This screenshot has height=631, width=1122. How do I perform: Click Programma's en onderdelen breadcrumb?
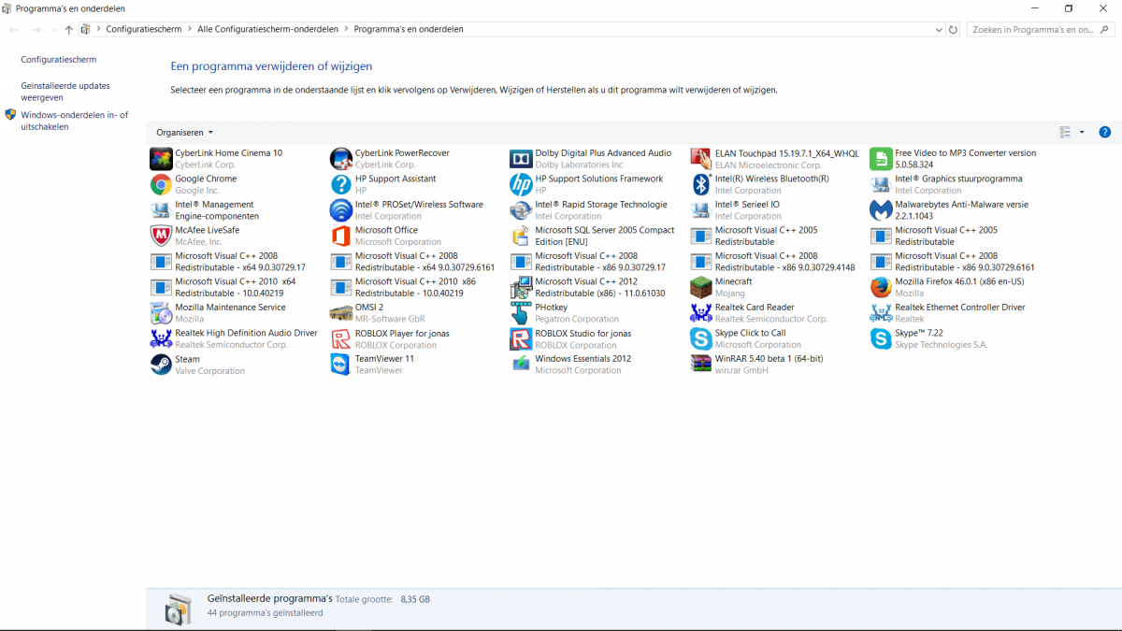click(x=409, y=29)
